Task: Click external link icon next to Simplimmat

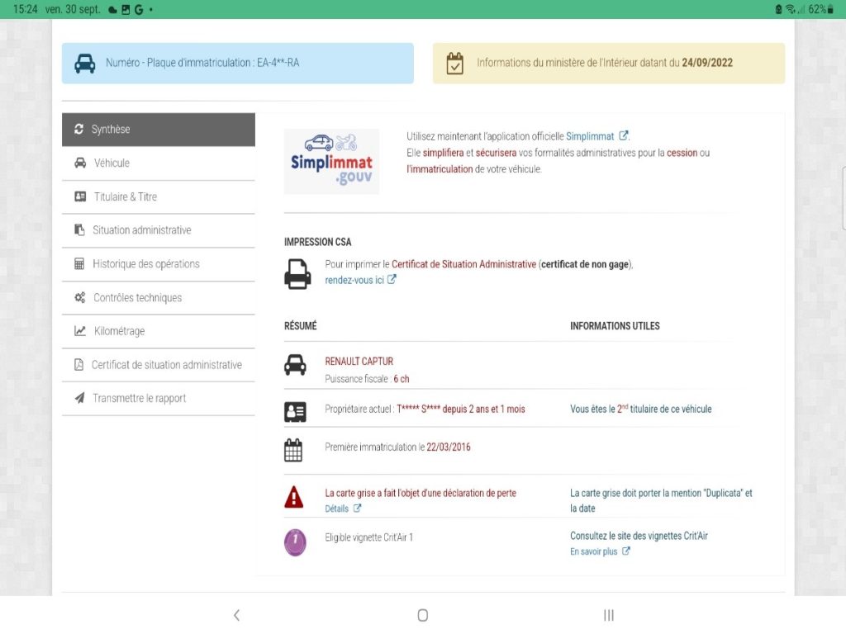Action: 623,135
